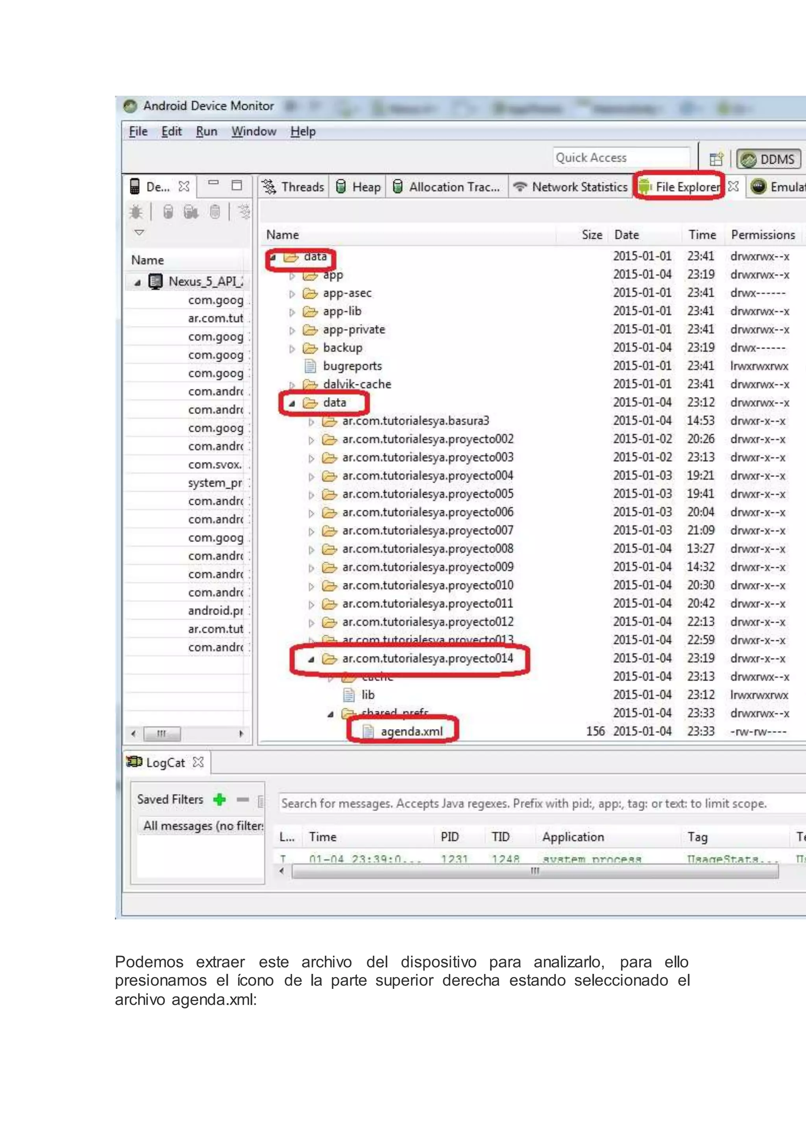Switch to the Network Statistics tab
This screenshot has width=806, height=1140.
pyautogui.click(x=570, y=187)
